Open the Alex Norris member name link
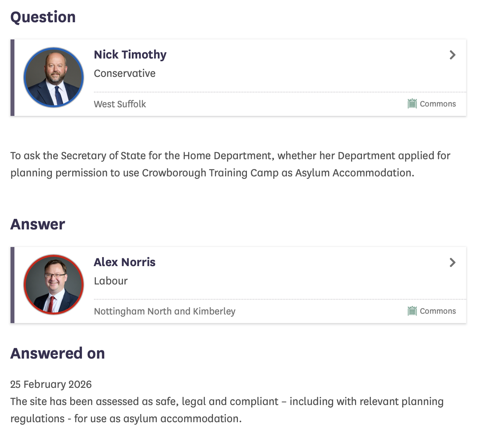This screenshot has height=430, width=479. [x=124, y=262]
